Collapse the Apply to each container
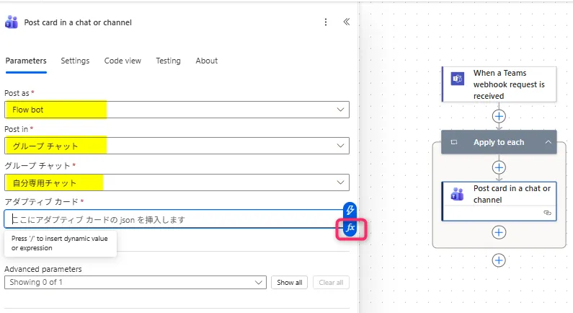 [x=548, y=142]
